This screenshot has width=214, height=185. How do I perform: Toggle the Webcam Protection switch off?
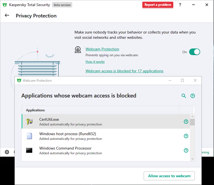[194, 52]
